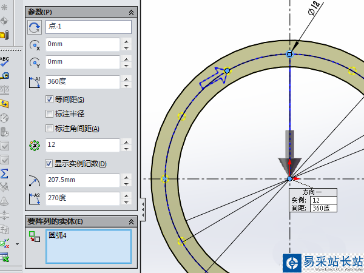Open the Mass Properties balance scale icon

tap(4, 90)
